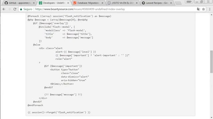Click the 'aria-hidden="true"' line
This screenshot has height=119, width=213.
click(74, 80)
